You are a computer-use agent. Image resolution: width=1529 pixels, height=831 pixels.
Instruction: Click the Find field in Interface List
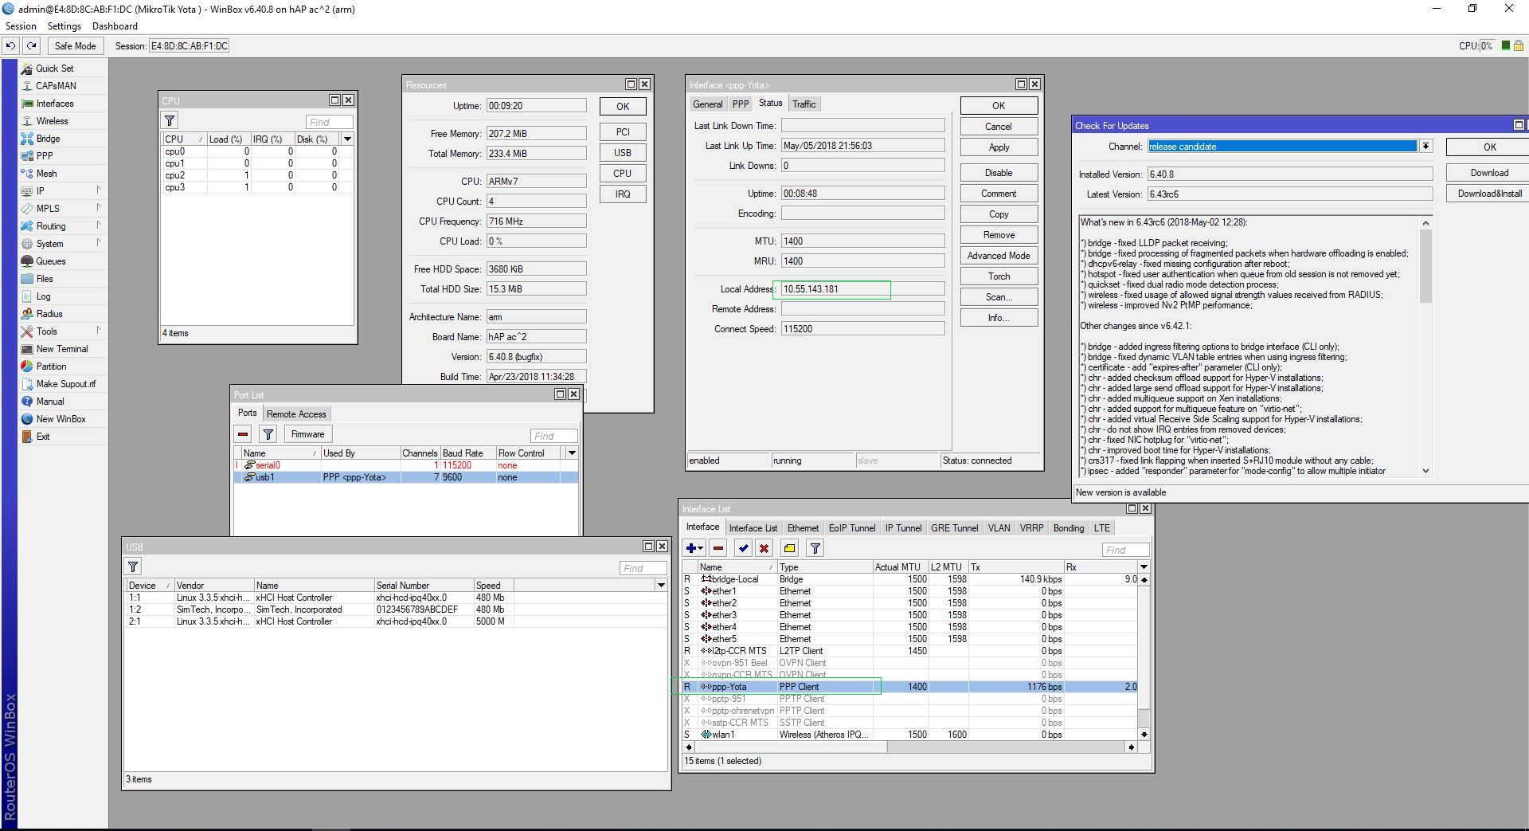click(x=1124, y=550)
